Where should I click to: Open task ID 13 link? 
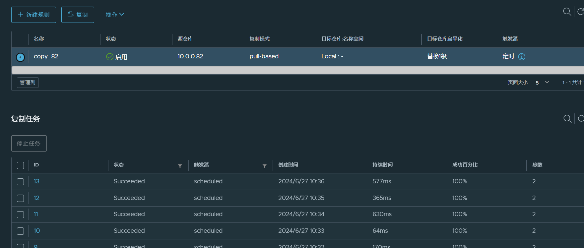[36, 181]
